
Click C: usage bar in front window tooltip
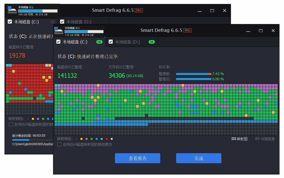coord(84,32)
